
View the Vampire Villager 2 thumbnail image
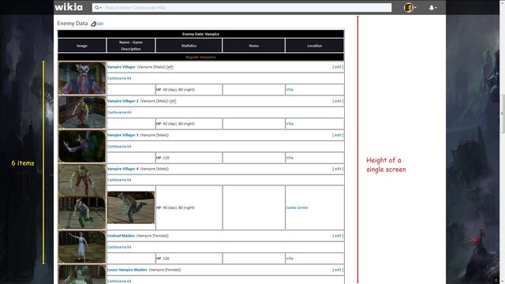[x=82, y=112]
